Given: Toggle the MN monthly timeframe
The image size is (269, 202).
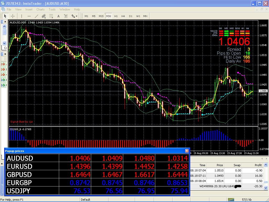Looking at the screenshot, I should (145, 16).
